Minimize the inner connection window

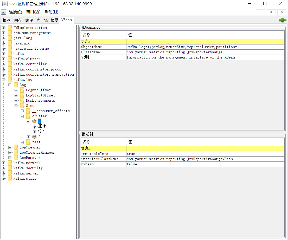click(260, 12)
